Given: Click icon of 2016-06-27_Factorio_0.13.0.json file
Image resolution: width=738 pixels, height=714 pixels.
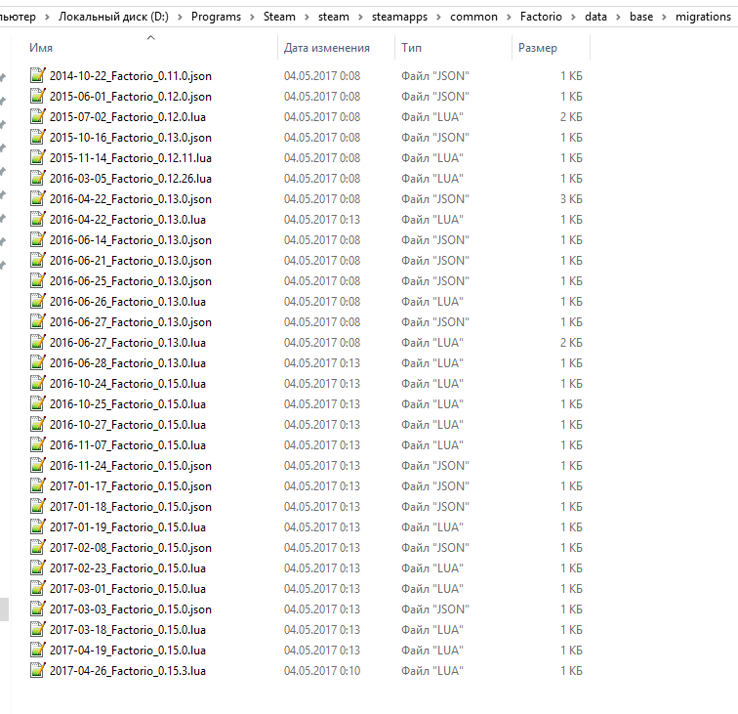Looking at the screenshot, I should click(38, 321).
